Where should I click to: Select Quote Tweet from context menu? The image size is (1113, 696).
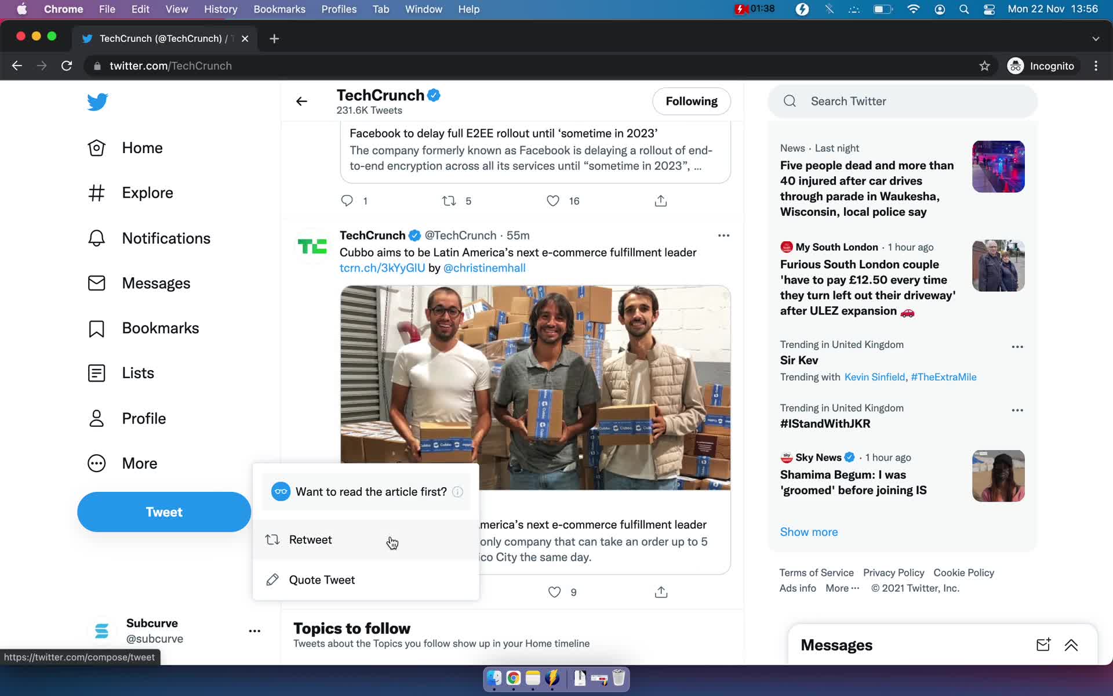click(322, 580)
